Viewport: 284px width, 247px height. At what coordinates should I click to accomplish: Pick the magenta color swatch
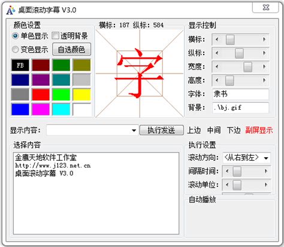pyautogui.click(x=41, y=109)
